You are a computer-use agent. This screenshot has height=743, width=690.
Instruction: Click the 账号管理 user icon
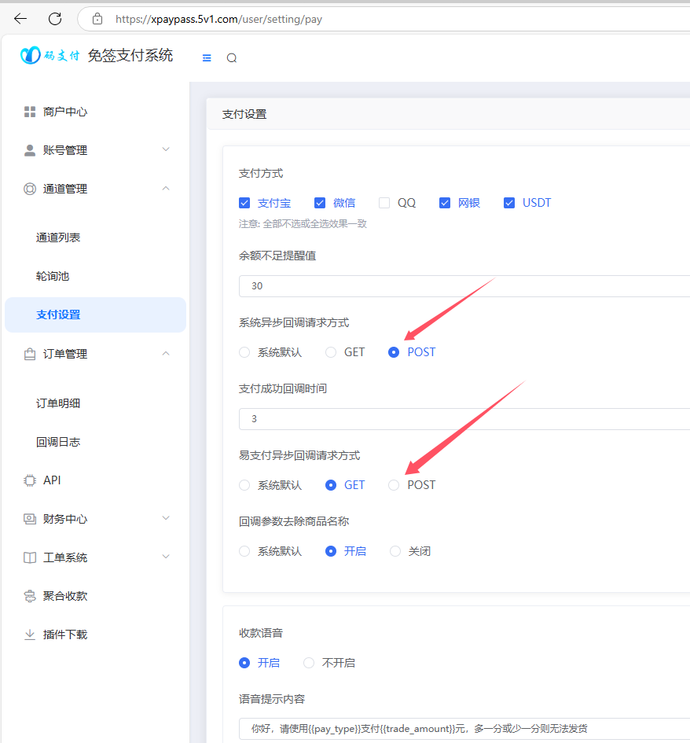[x=30, y=150]
